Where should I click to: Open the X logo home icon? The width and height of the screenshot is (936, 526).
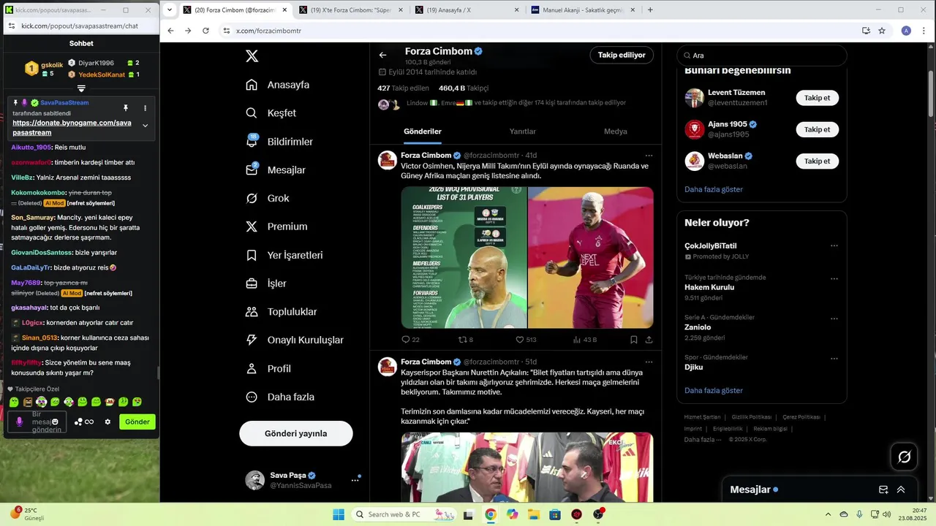click(x=252, y=56)
